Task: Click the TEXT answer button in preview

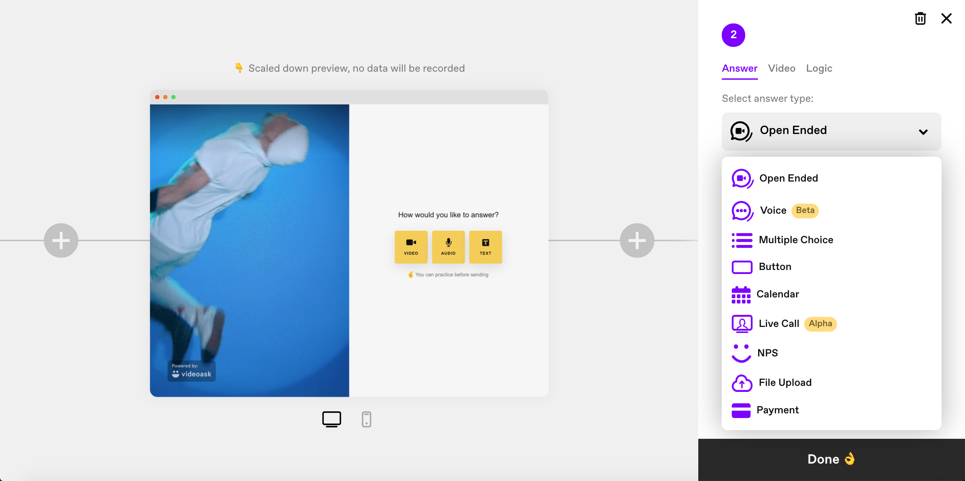Action: [x=486, y=247]
